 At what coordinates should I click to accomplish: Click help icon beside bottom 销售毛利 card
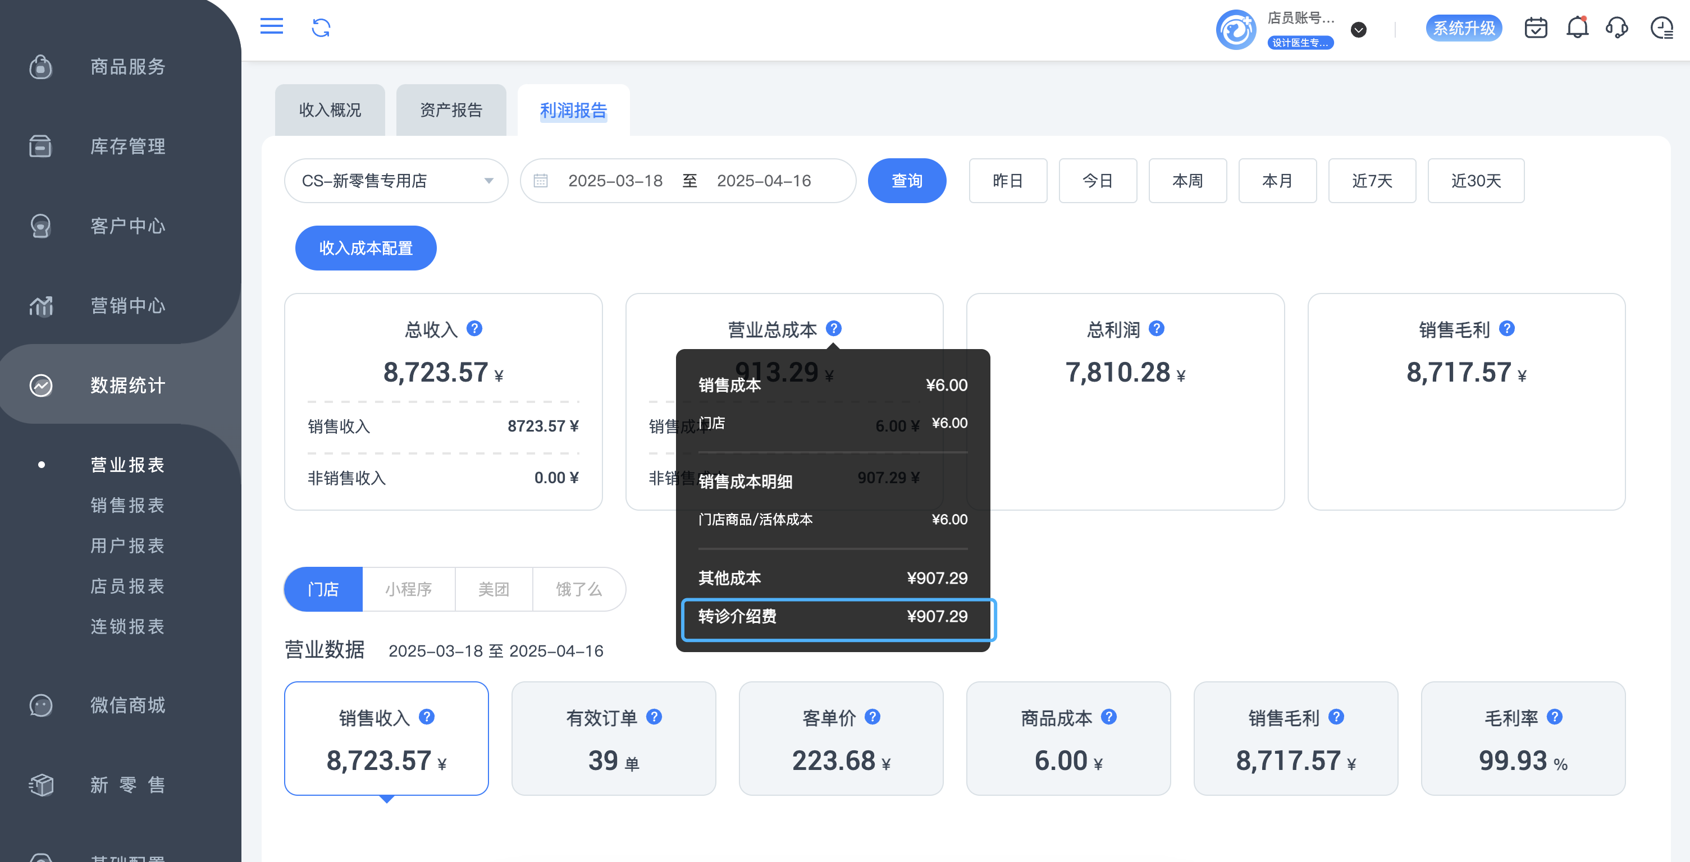click(1336, 717)
